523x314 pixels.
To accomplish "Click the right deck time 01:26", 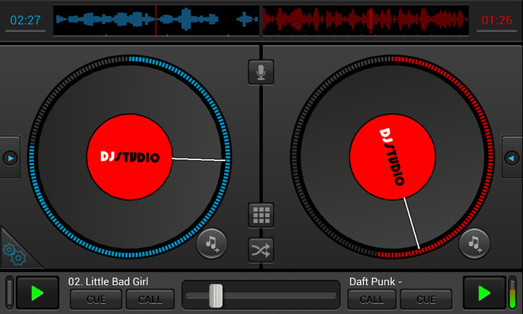I will pyautogui.click(x=497, y=20).
